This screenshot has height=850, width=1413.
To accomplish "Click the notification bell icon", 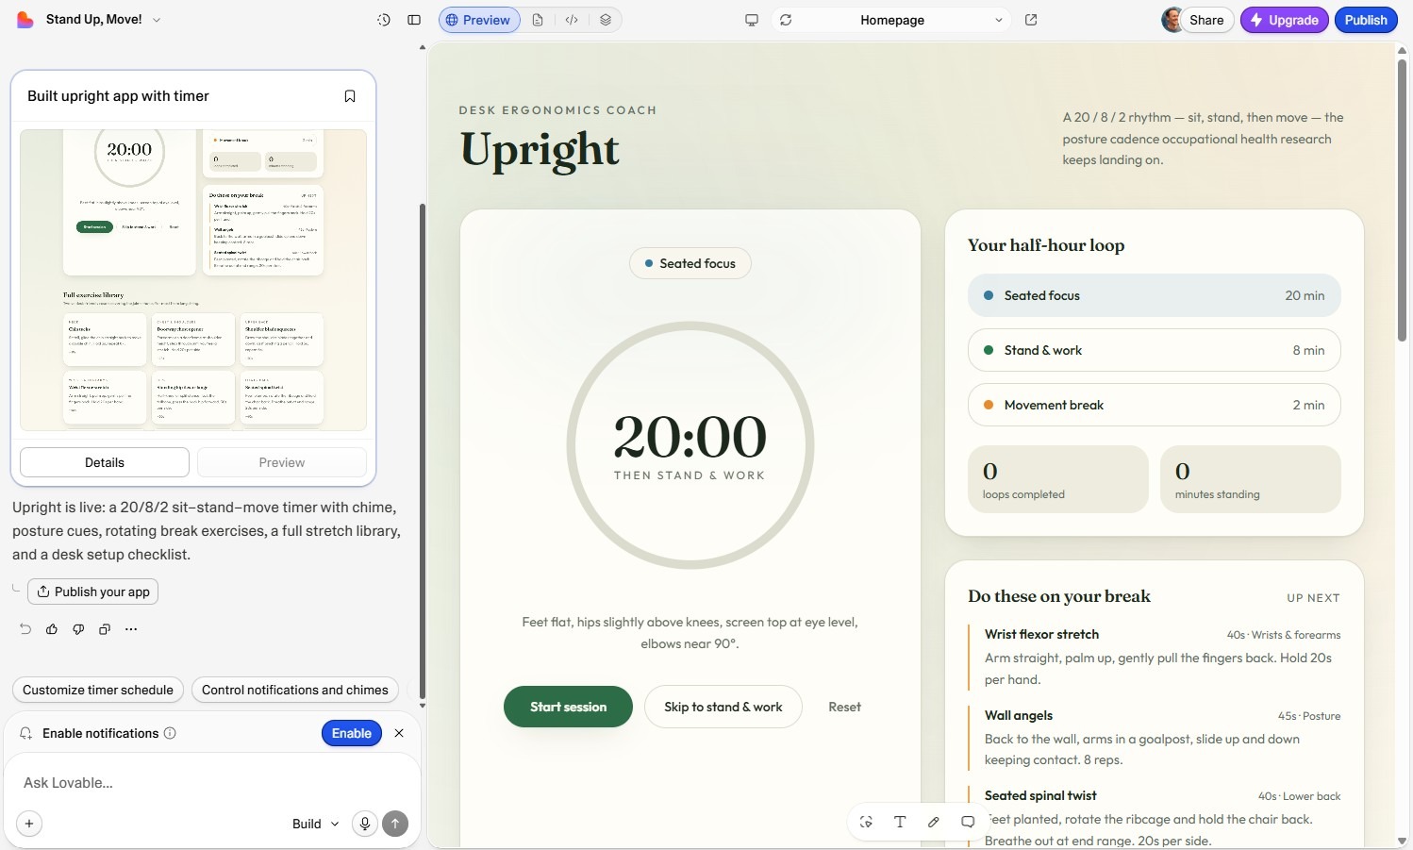I will 25,733.
